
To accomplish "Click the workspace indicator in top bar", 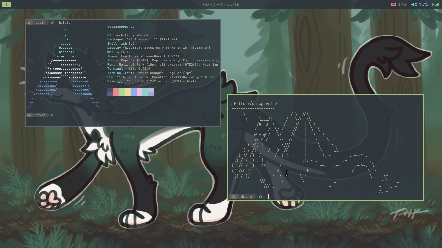I will click(x=6, y=5).
